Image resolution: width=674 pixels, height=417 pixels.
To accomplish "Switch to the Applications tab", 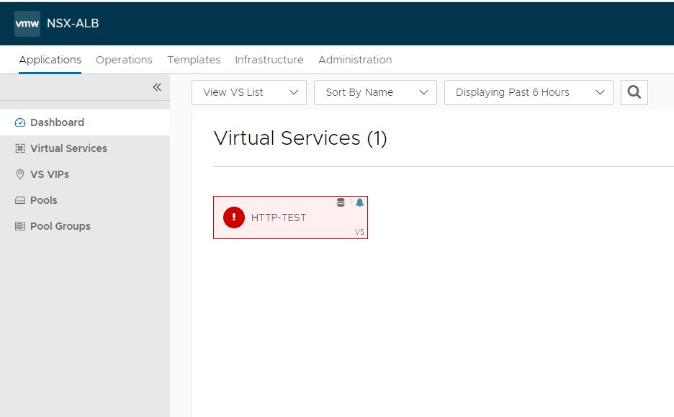I will (50, 60).
